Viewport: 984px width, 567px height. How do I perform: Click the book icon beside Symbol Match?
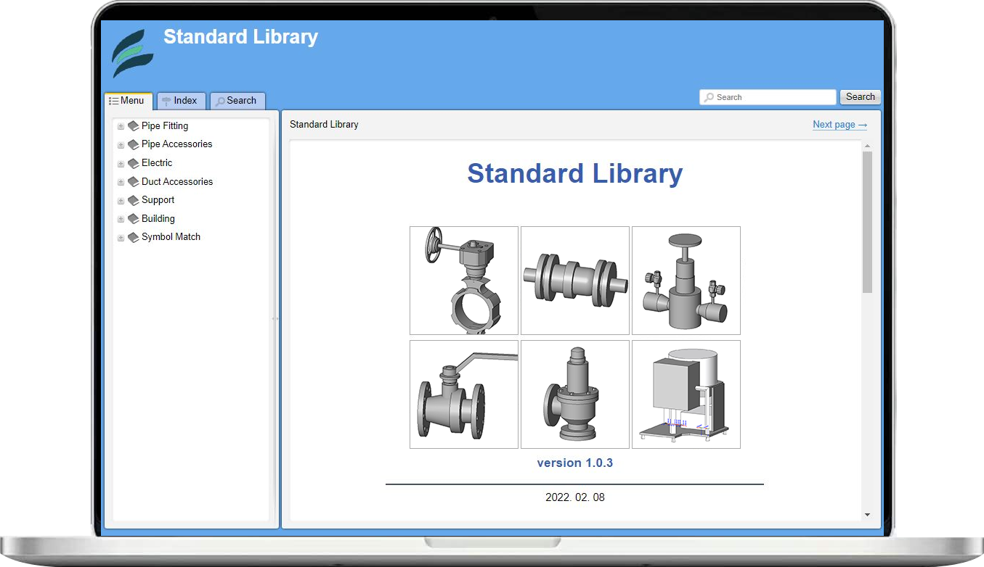click(x=133, y=237)
